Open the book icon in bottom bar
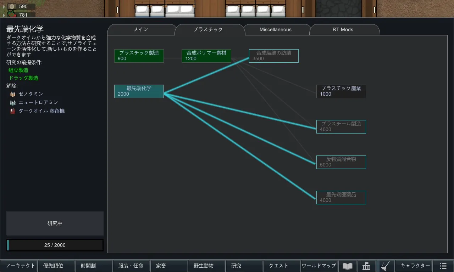Screen dimensions: 454x272 348,266
